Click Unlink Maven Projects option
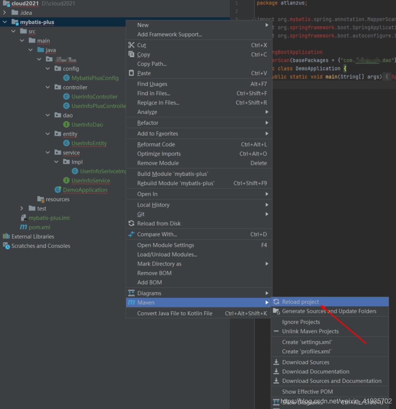Viewport: 396px width, 409px height. coord(310,331)
